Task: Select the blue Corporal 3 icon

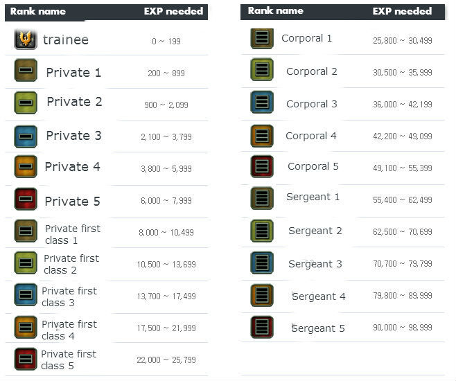Action: point(262,103)
